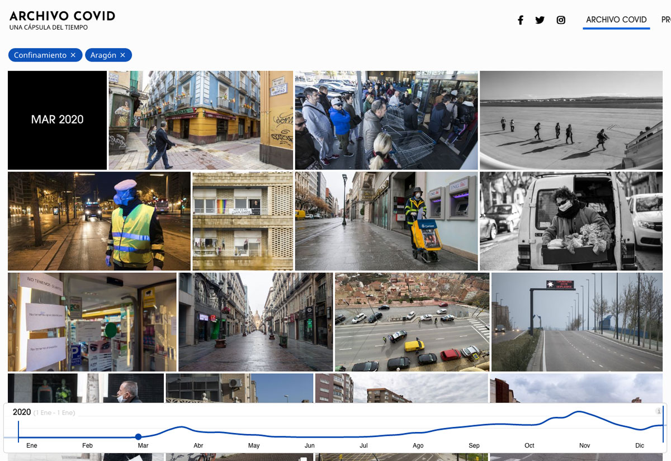The height and width of the screenshot is (461, 671).
Task: Select the MAR 2020 black title card
Action: [x=56, y=120]
